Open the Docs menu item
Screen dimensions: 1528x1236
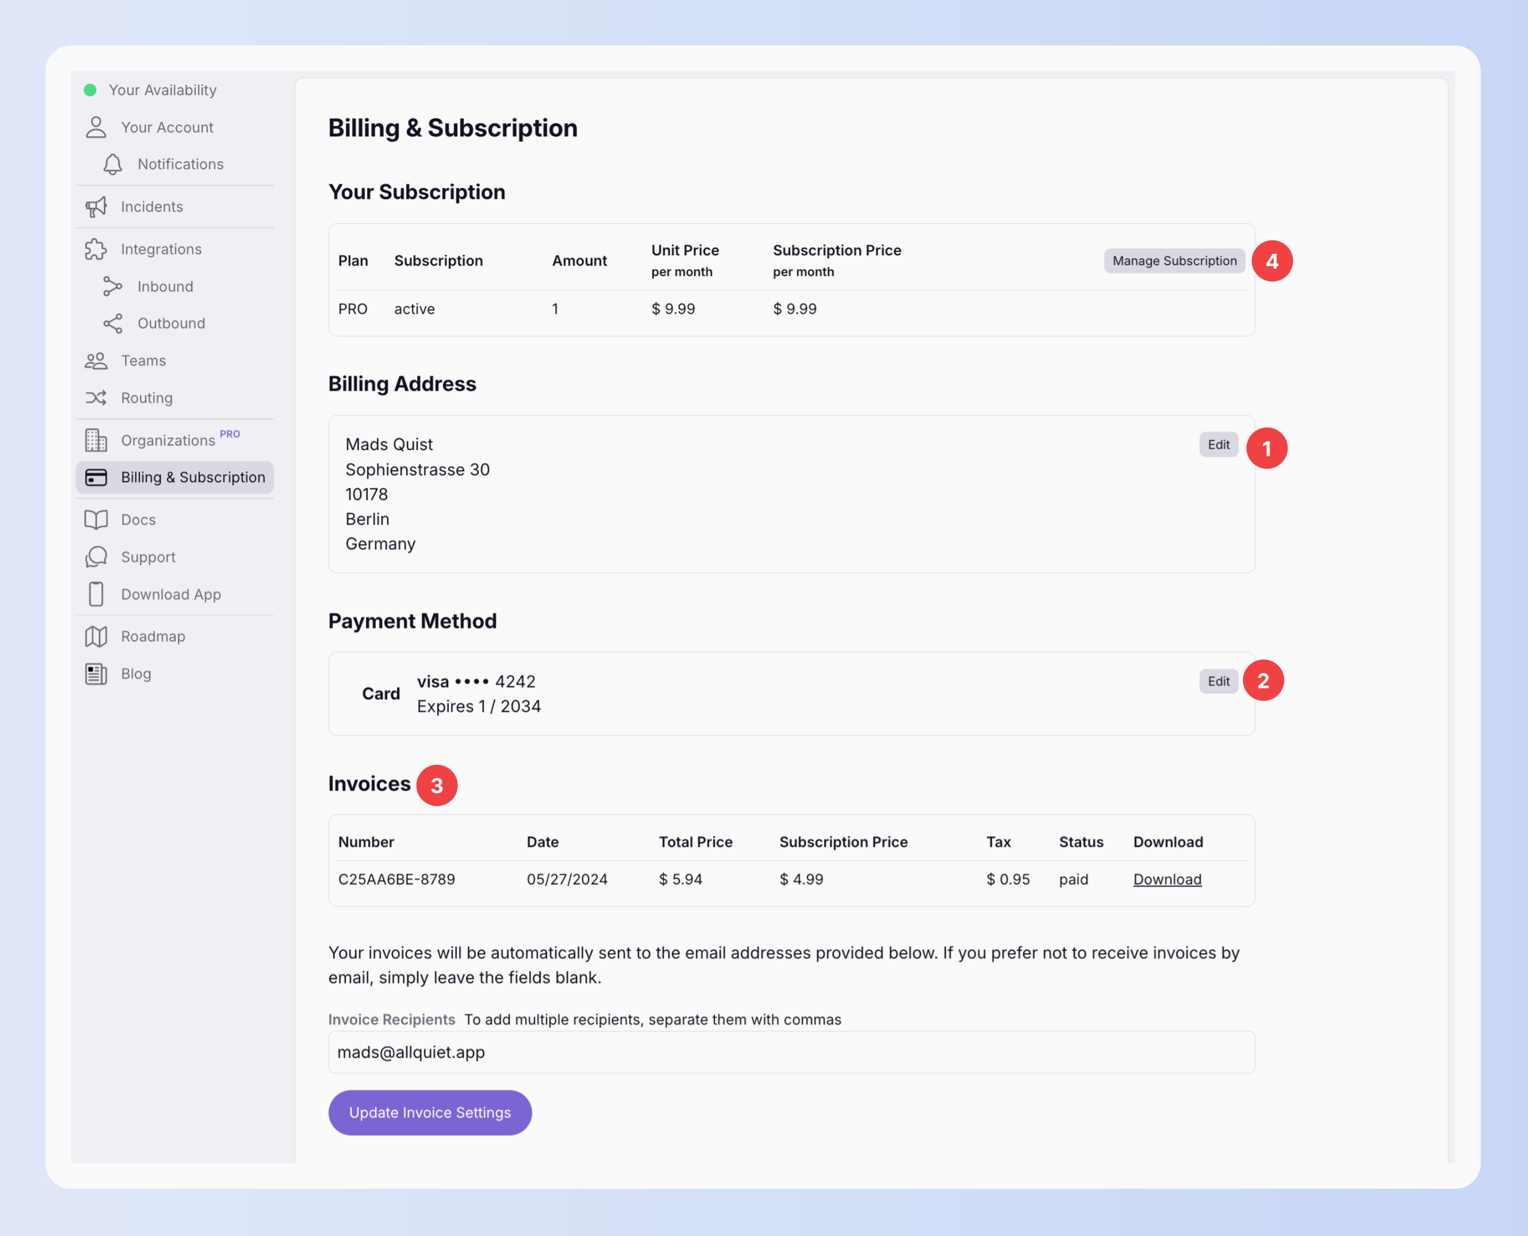point(138,520)
